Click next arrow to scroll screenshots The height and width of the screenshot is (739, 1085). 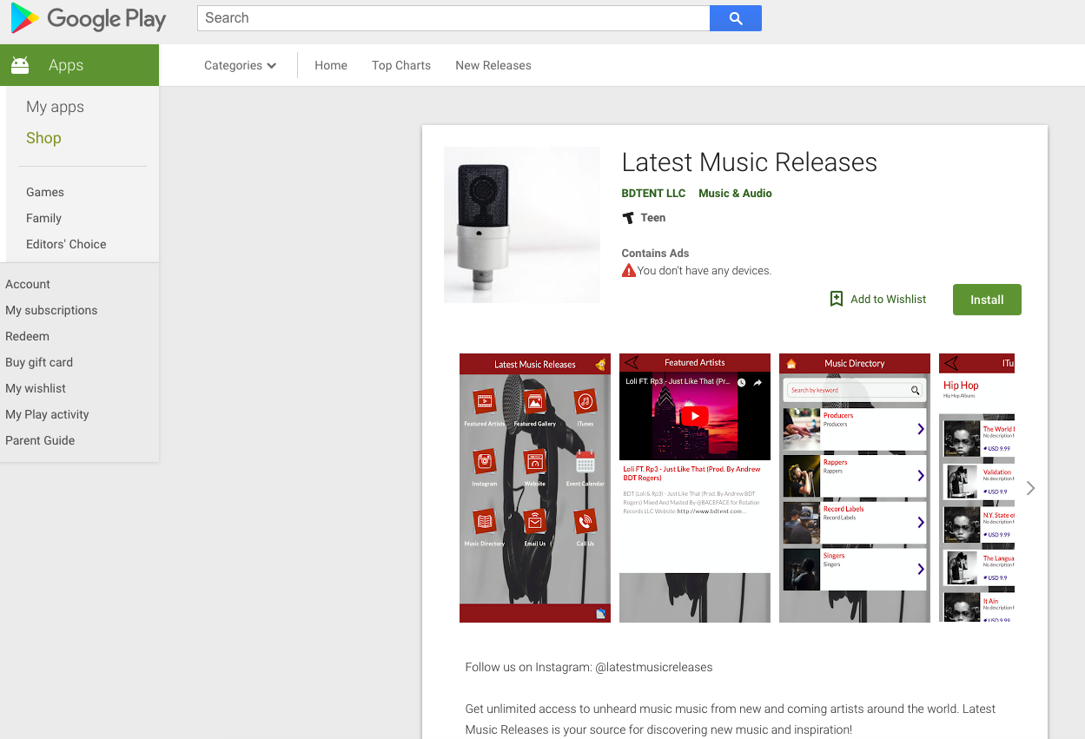[x=1031, y=488]
